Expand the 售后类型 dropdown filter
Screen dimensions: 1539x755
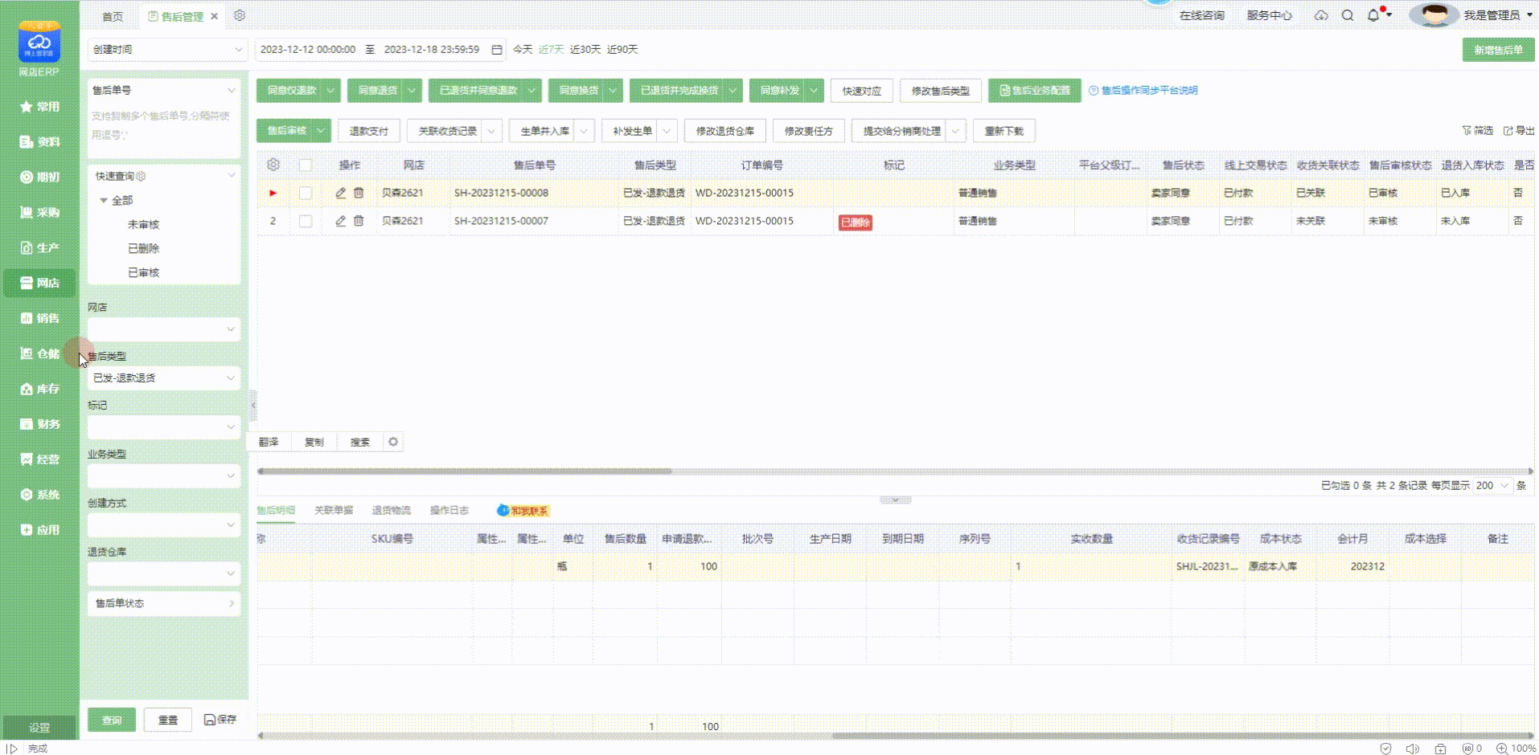point(164,377)
